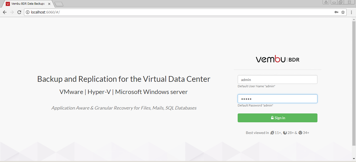Click the back navigation arrow
356x162 pixels.
[5, 12]
